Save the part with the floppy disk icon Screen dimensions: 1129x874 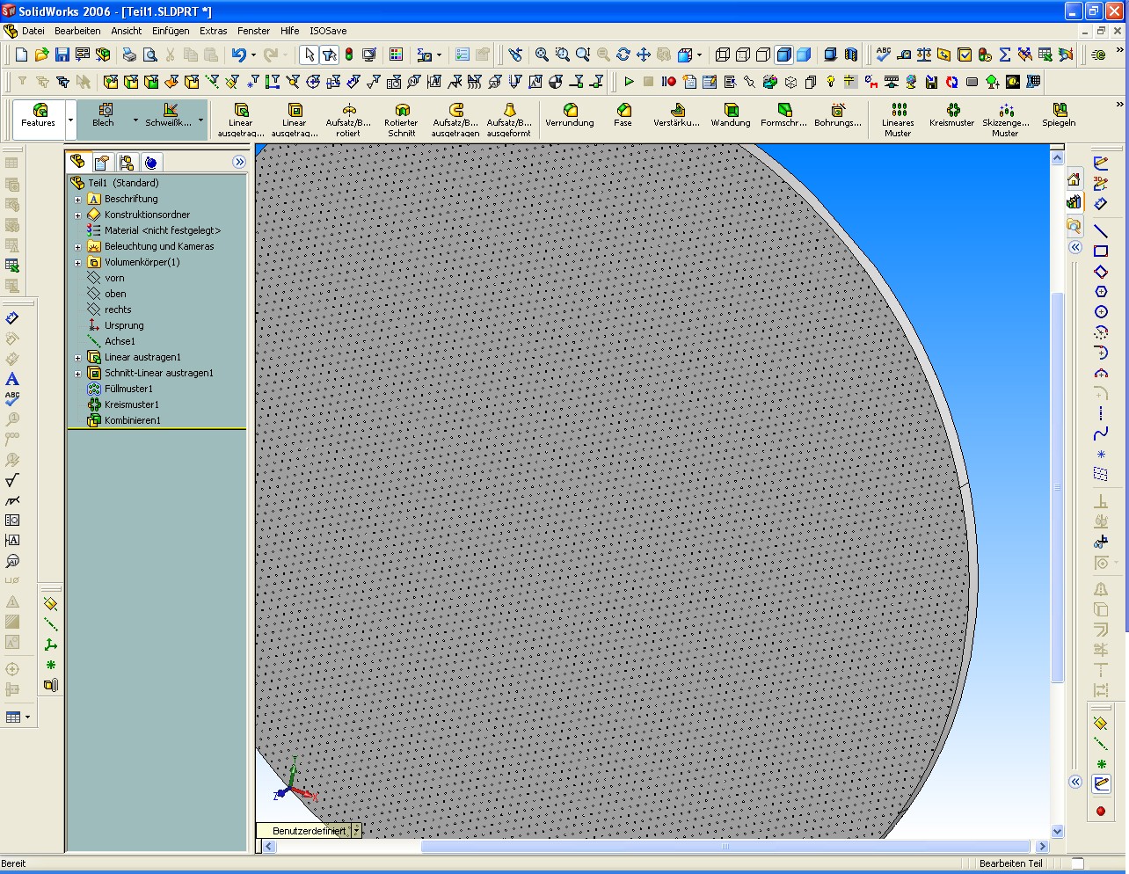pyautogui.click(x=62, y=55)
